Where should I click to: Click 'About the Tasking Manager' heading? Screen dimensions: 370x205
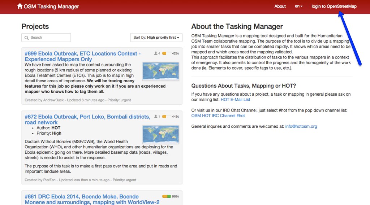(237, 26)
